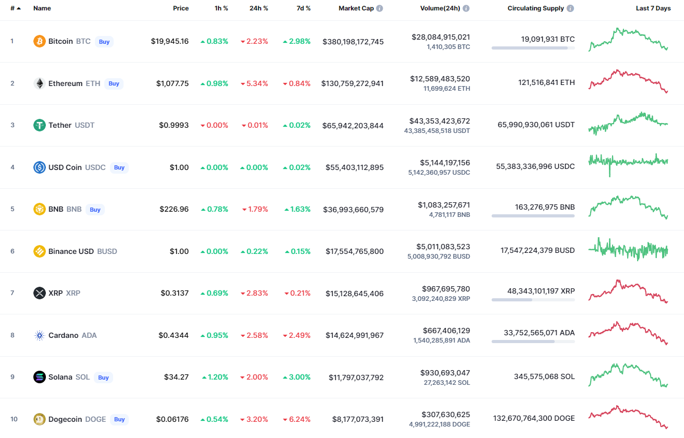
Task: Click the Buy button next to USD Coin
Action: tap(119, 167)
